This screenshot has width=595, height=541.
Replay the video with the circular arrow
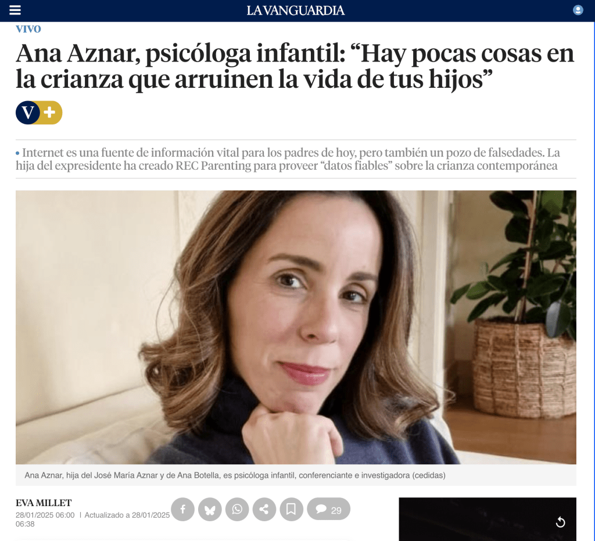point(560,523)
